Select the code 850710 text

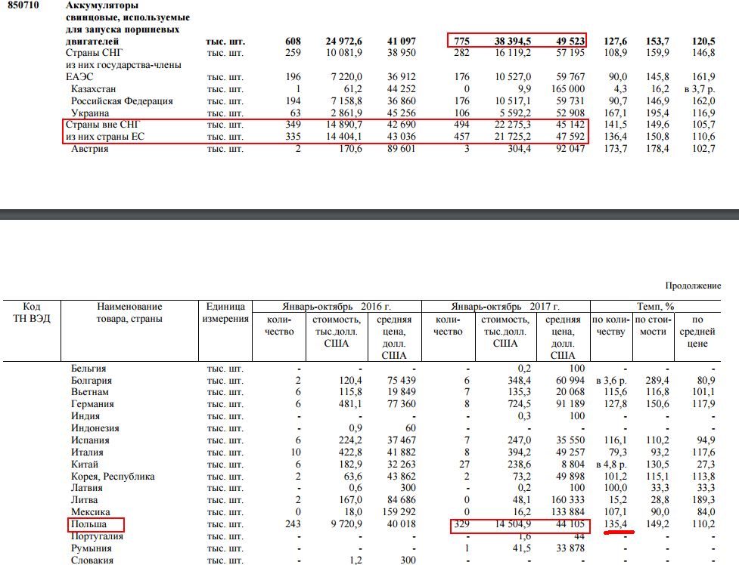coord(23,5)
